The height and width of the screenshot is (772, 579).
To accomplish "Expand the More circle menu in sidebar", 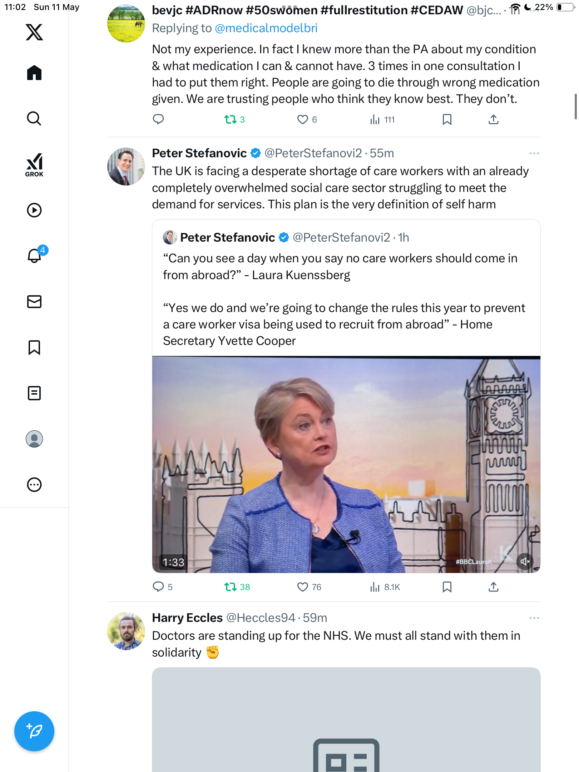I will [34, 485].
